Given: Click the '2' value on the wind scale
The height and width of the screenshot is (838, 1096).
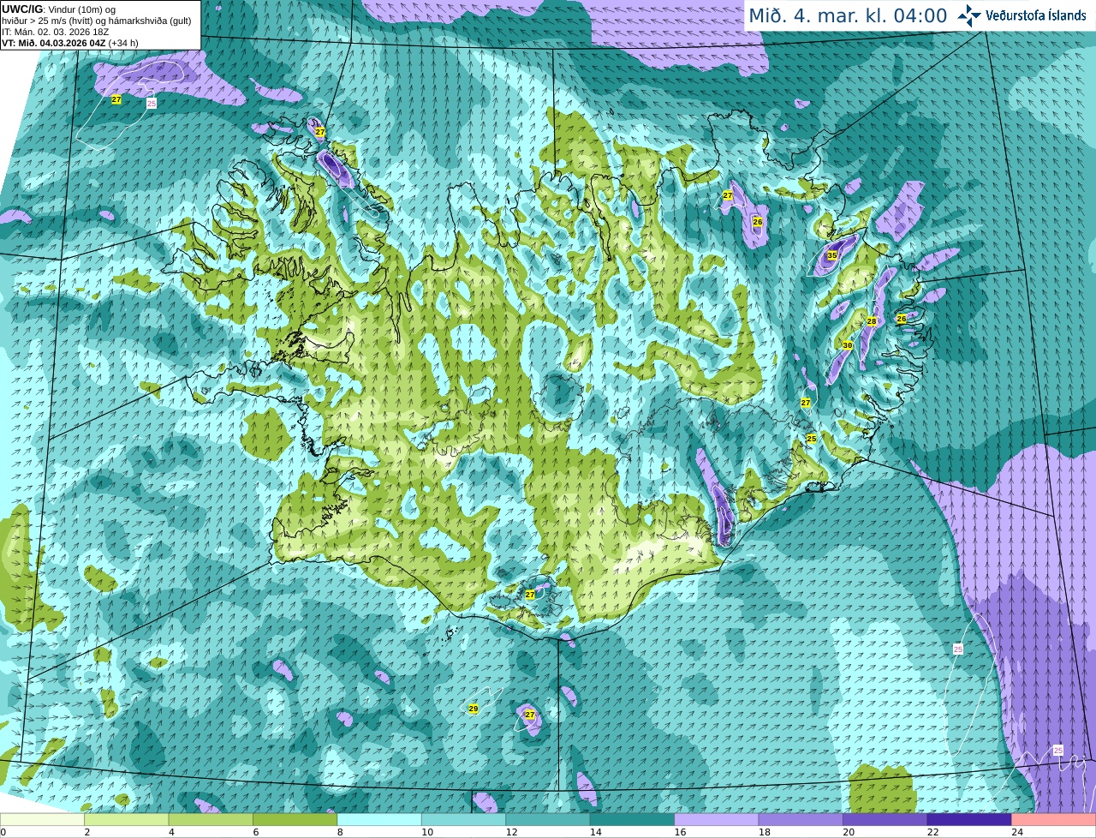Looking at the screenshot, I should (87, 832).
